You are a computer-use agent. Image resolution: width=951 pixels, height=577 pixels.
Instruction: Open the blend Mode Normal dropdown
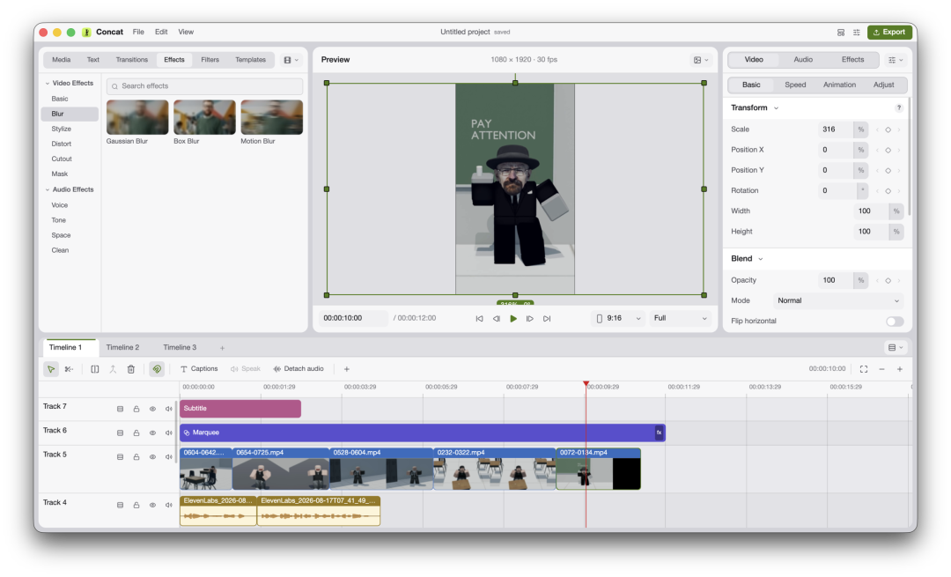[x=838, y=301]
